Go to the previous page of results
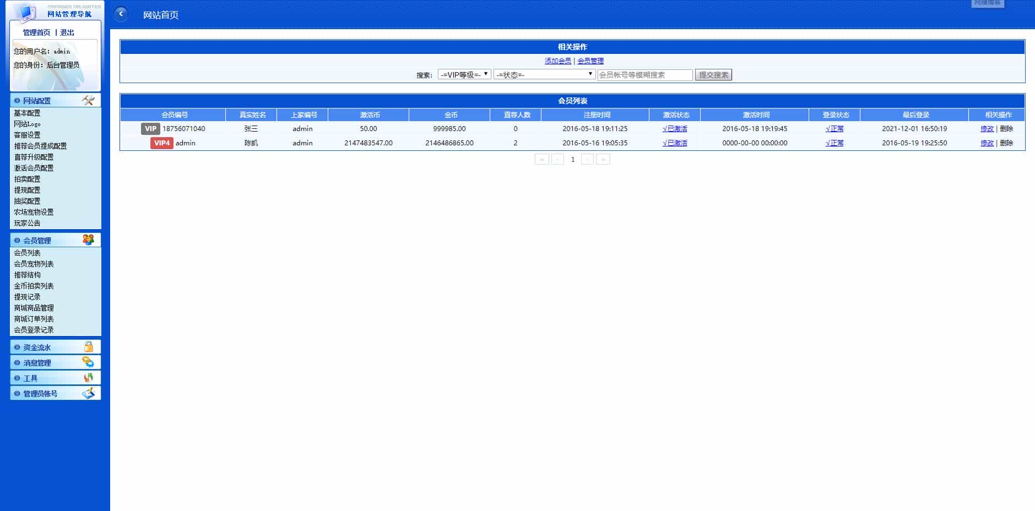The width and height of the screenshot is (1035, 511). click(x=557, y=159)
